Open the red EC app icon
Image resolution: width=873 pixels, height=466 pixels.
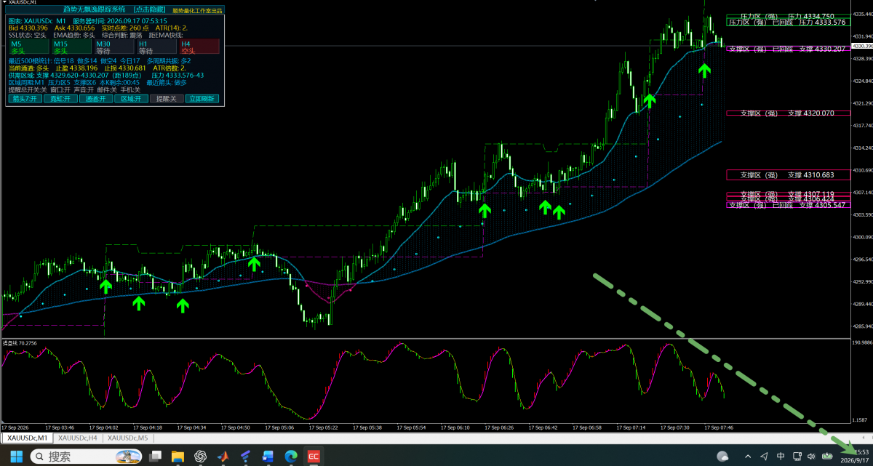tap(314, 457)
